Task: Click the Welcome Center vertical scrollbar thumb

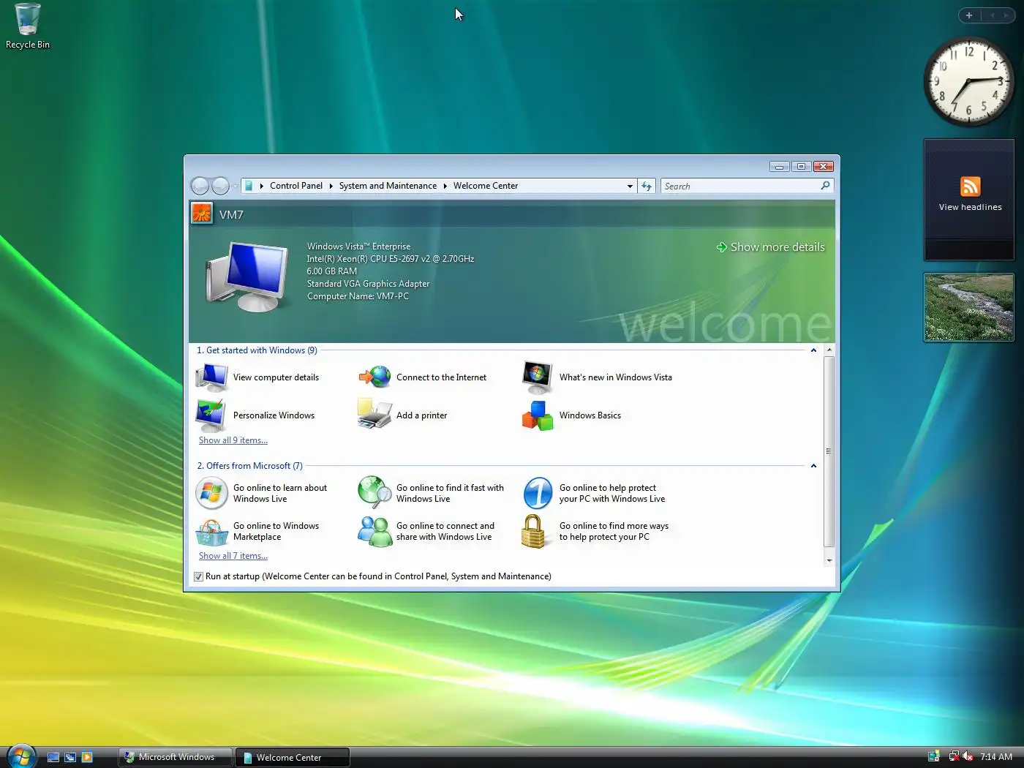Action: tap(829, 451)
